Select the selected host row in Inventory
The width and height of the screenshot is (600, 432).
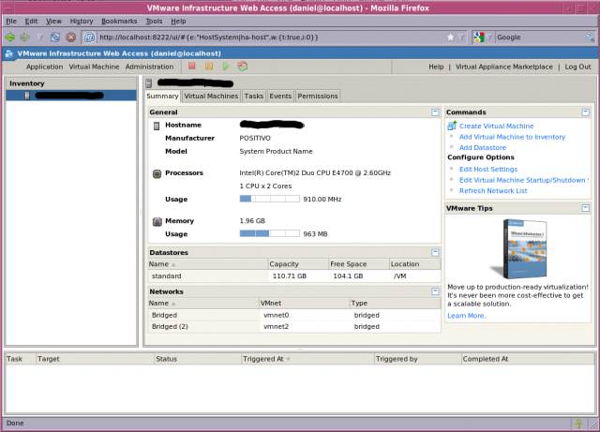[x=71, y=96]
